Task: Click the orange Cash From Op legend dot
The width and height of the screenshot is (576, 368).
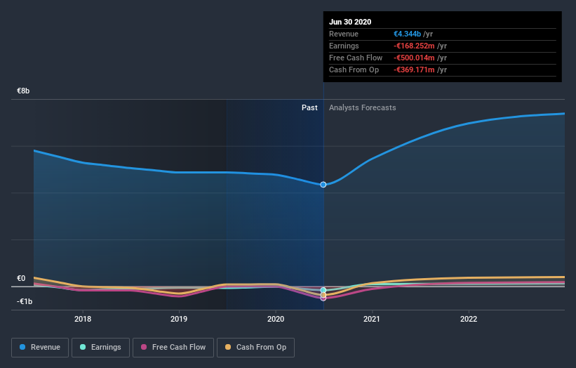Action: click(228, 347)
